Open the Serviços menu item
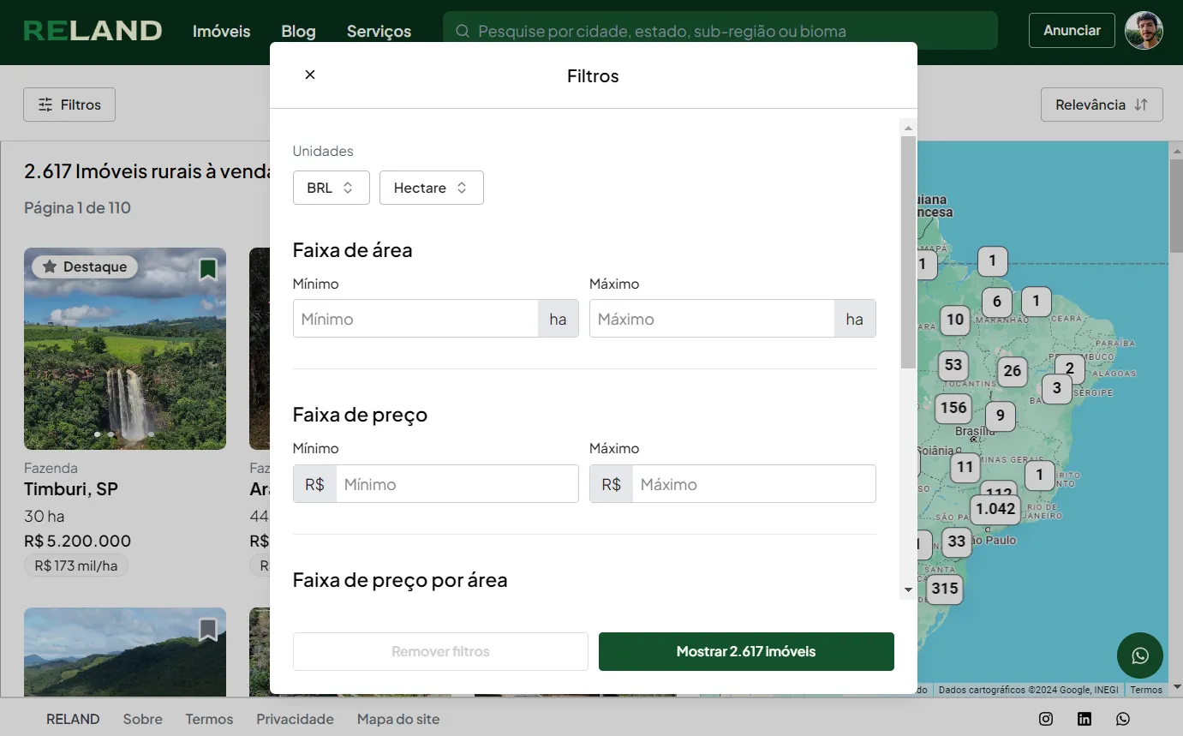The height and width of the screenshot is (736, 1183). tap(379, 32)
